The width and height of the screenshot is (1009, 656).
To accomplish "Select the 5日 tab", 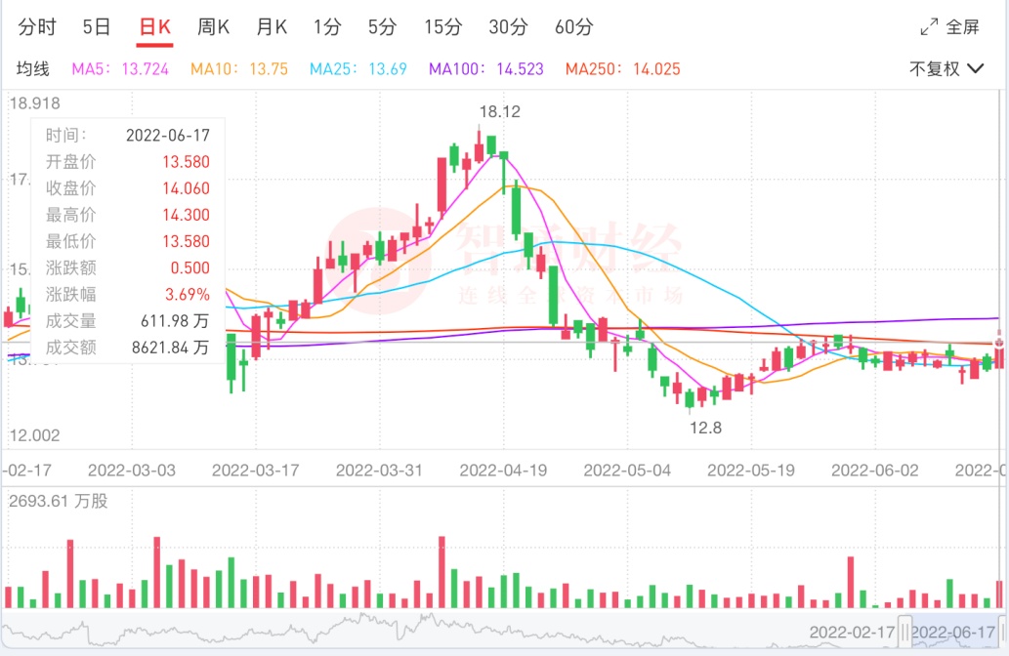I will (x=97, y=27).
